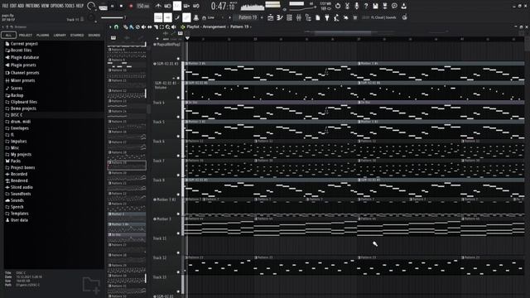530x298 pixels.
Task: Arm recording with the red record button
Action: click(131, 6)
